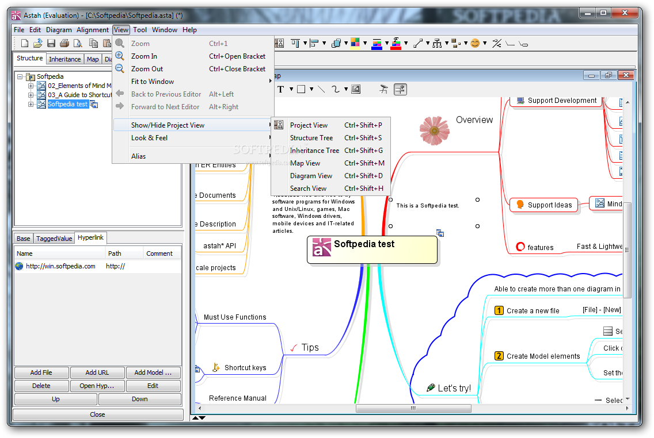Click the hierarchy layout tree icon
This screenshot has height=438, width=654.
pyautogui.click(x=437, y=43)
